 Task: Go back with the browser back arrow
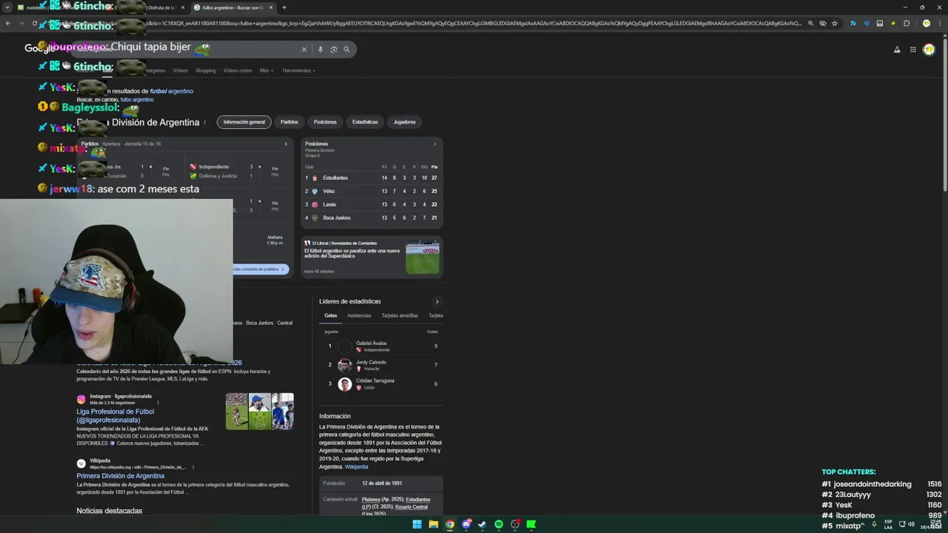(x=8, y=23)
